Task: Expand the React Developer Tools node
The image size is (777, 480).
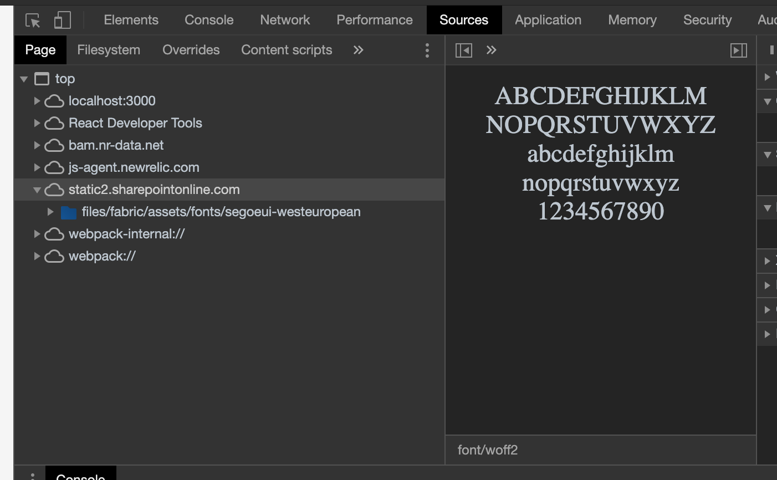Action: point(37,123)
